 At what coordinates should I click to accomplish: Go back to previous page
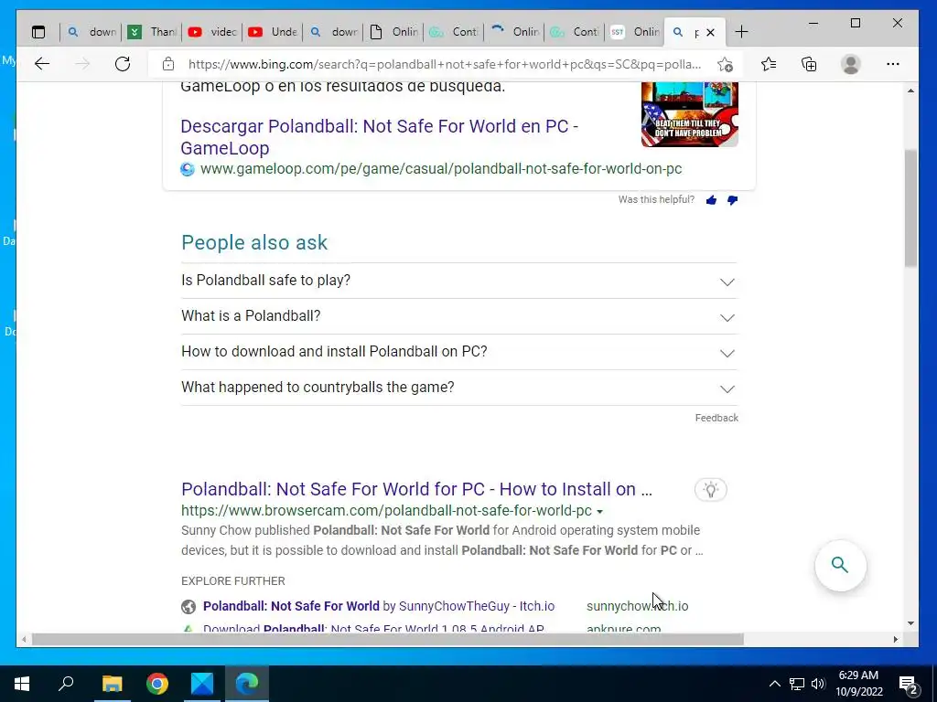pyautogui.click(x=42, y=64)
